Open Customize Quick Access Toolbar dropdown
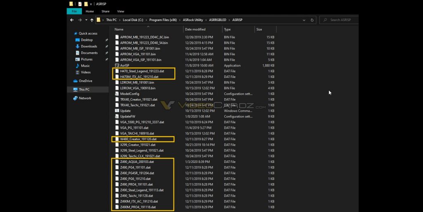 90,4
